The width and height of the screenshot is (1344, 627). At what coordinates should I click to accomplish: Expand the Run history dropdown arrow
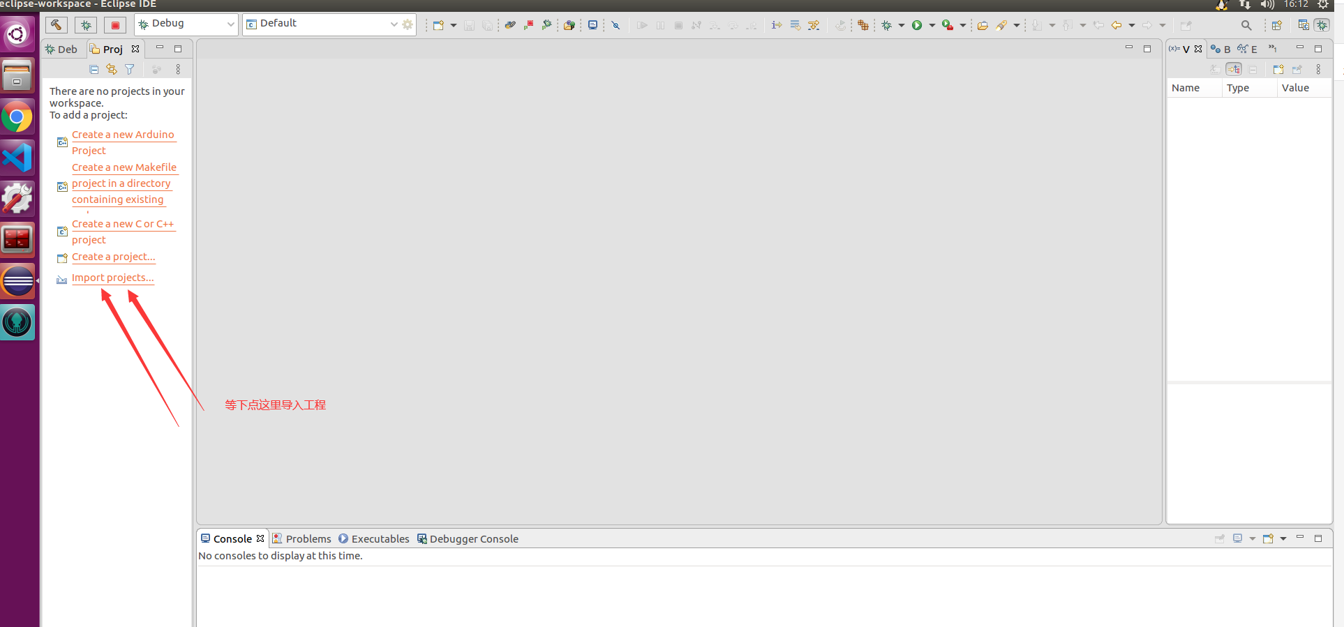(x=932, y=25)
